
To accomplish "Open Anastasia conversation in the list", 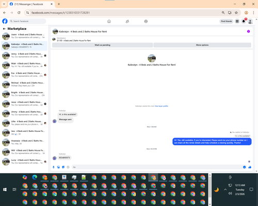I will (24, 142).
